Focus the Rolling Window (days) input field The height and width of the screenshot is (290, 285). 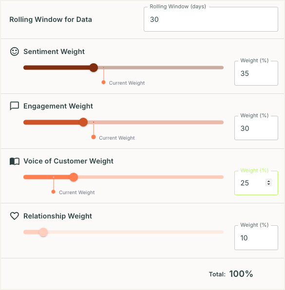211,19
